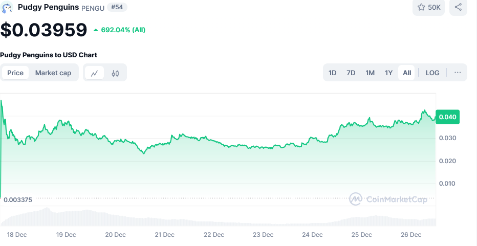Select the 7D time range
This screenshot has width=477, height=246.
[x=351, y=73]
